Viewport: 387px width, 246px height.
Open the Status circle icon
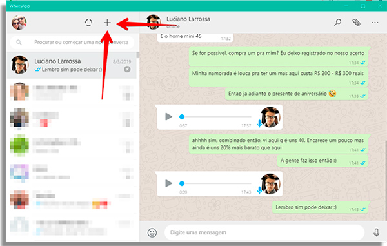(88, 23)
